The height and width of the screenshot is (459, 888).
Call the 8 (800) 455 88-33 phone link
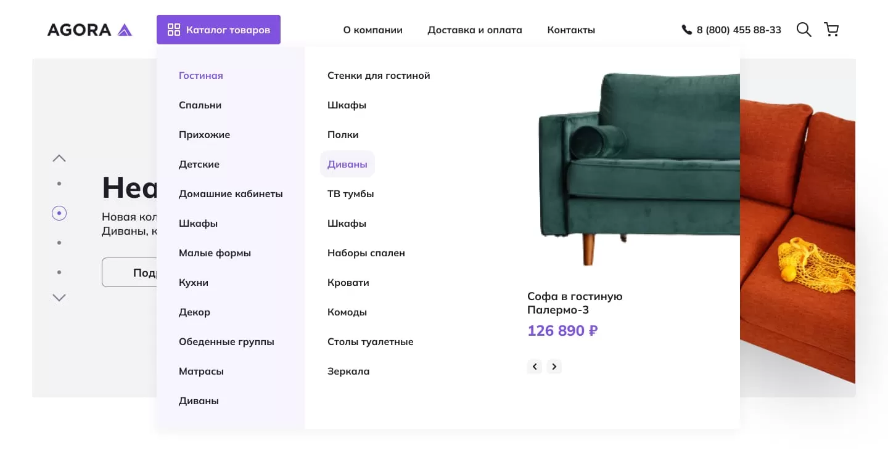738,29
